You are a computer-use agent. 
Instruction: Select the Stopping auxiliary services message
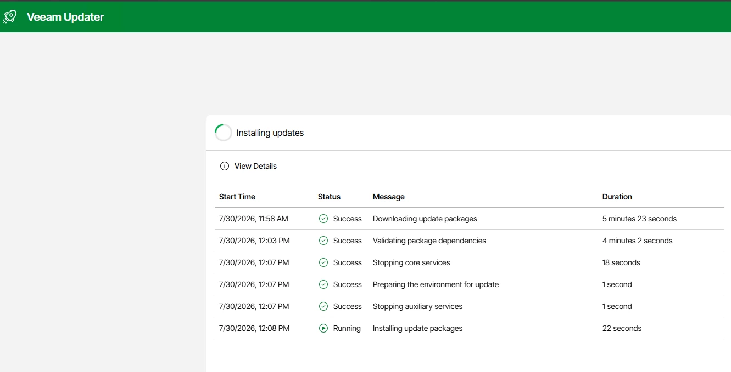(x=418, y=306)
